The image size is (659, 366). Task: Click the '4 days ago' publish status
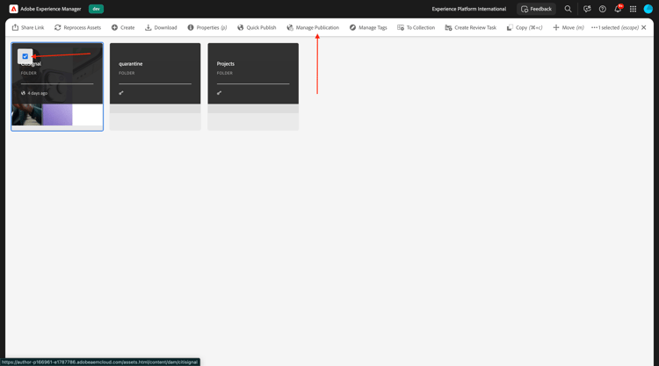(x=34, y=93)
